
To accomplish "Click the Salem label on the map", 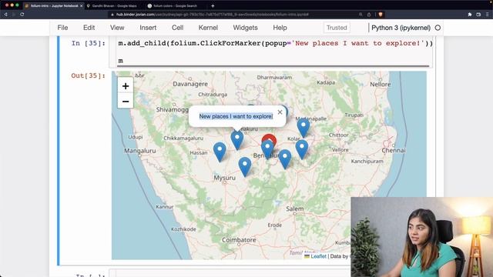I will pos(295,209).
